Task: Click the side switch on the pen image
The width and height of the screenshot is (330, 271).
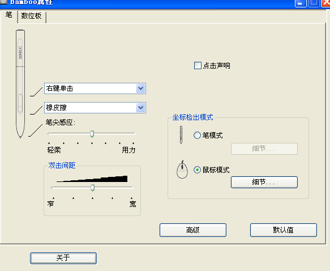Action: [20, 104]
